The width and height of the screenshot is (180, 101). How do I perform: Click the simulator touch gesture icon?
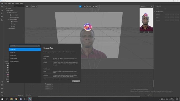coord(148,32)
